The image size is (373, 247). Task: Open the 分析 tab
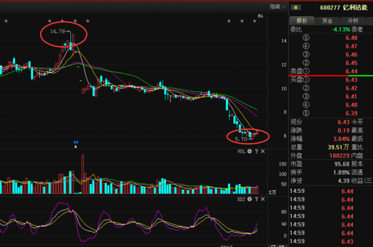pyautogui.click(x=352, y=21)
